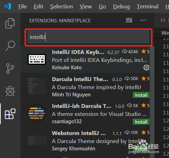169x158 pixels.
Task: Click version 0.3.0 label
Action: (x=117, y=79)
